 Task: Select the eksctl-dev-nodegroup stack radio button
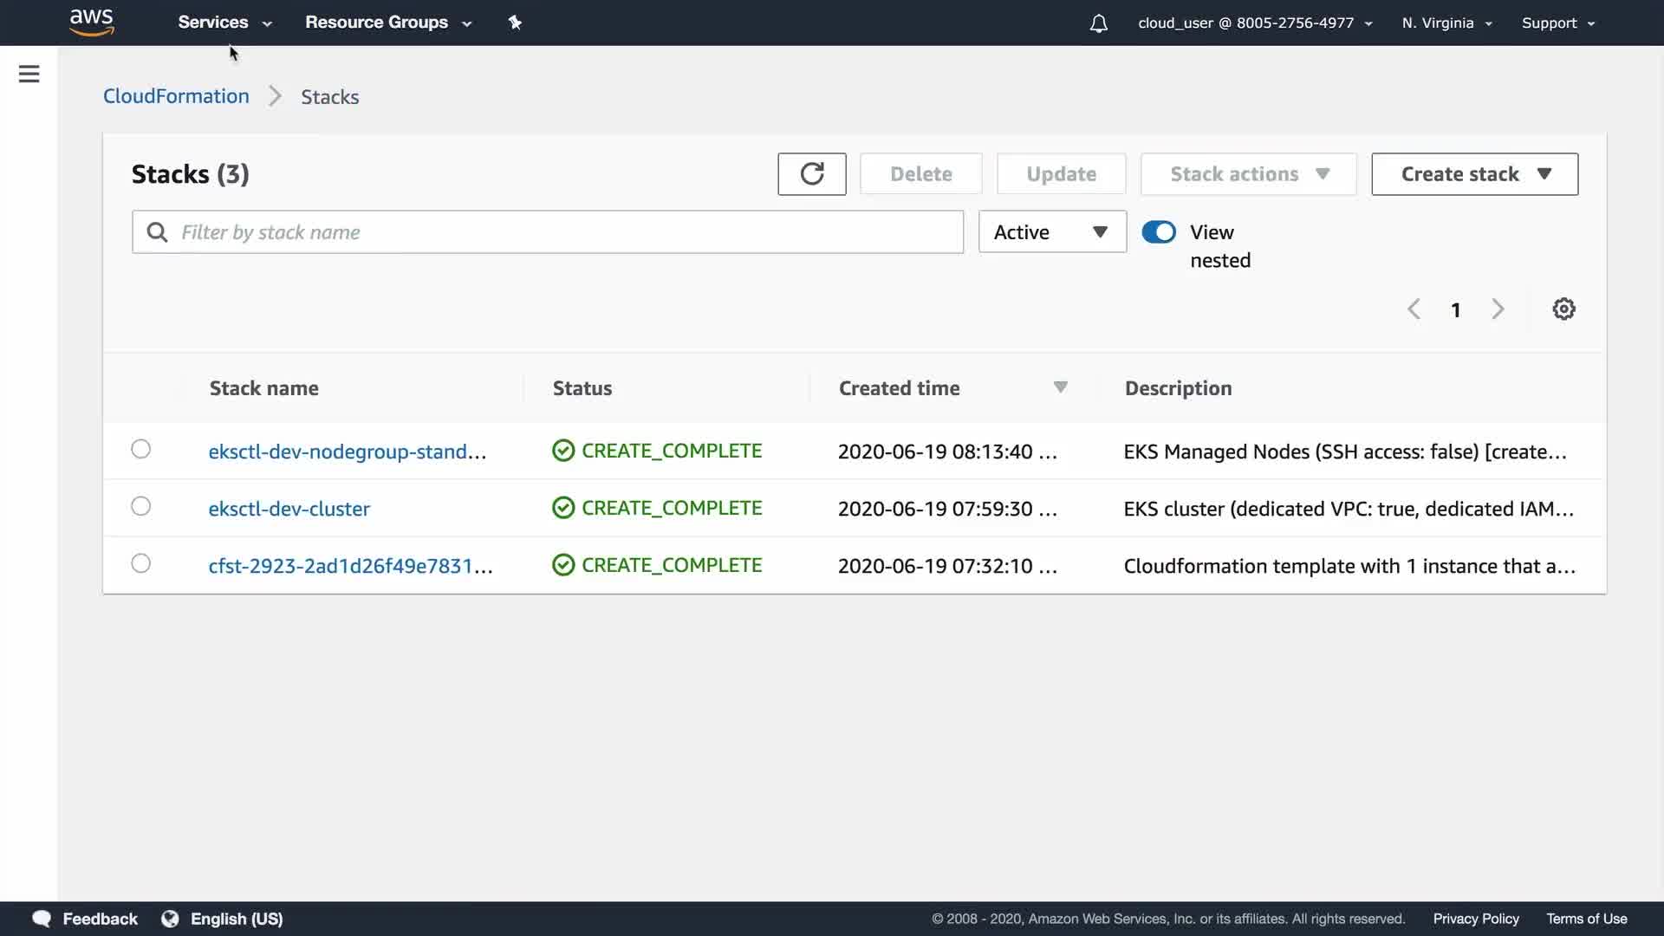coord(140,450)
